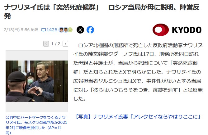Image resolution: width=208 pixels, height=135 pixels.
Task: Open the Navalny heart-gesture photo
Action: tap(37, 81)
